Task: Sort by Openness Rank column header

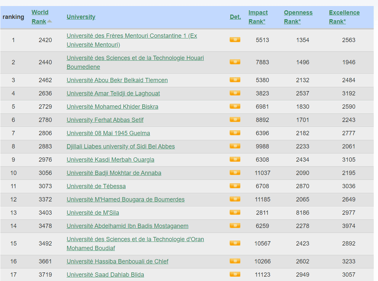Action: pyautogui.click(x=298, y=17)
